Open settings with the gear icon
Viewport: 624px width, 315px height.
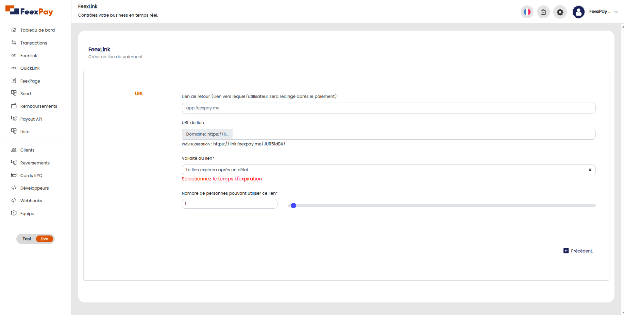[x=560, y=12]
